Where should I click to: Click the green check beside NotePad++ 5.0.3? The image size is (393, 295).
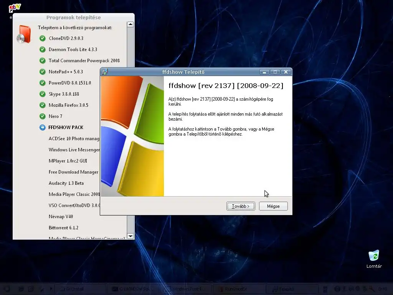coord(43,72)
